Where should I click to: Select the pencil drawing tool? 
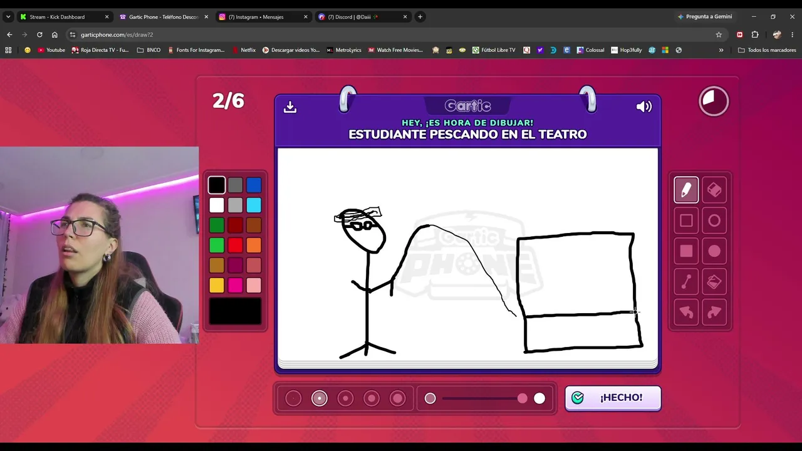pos(686,190)
